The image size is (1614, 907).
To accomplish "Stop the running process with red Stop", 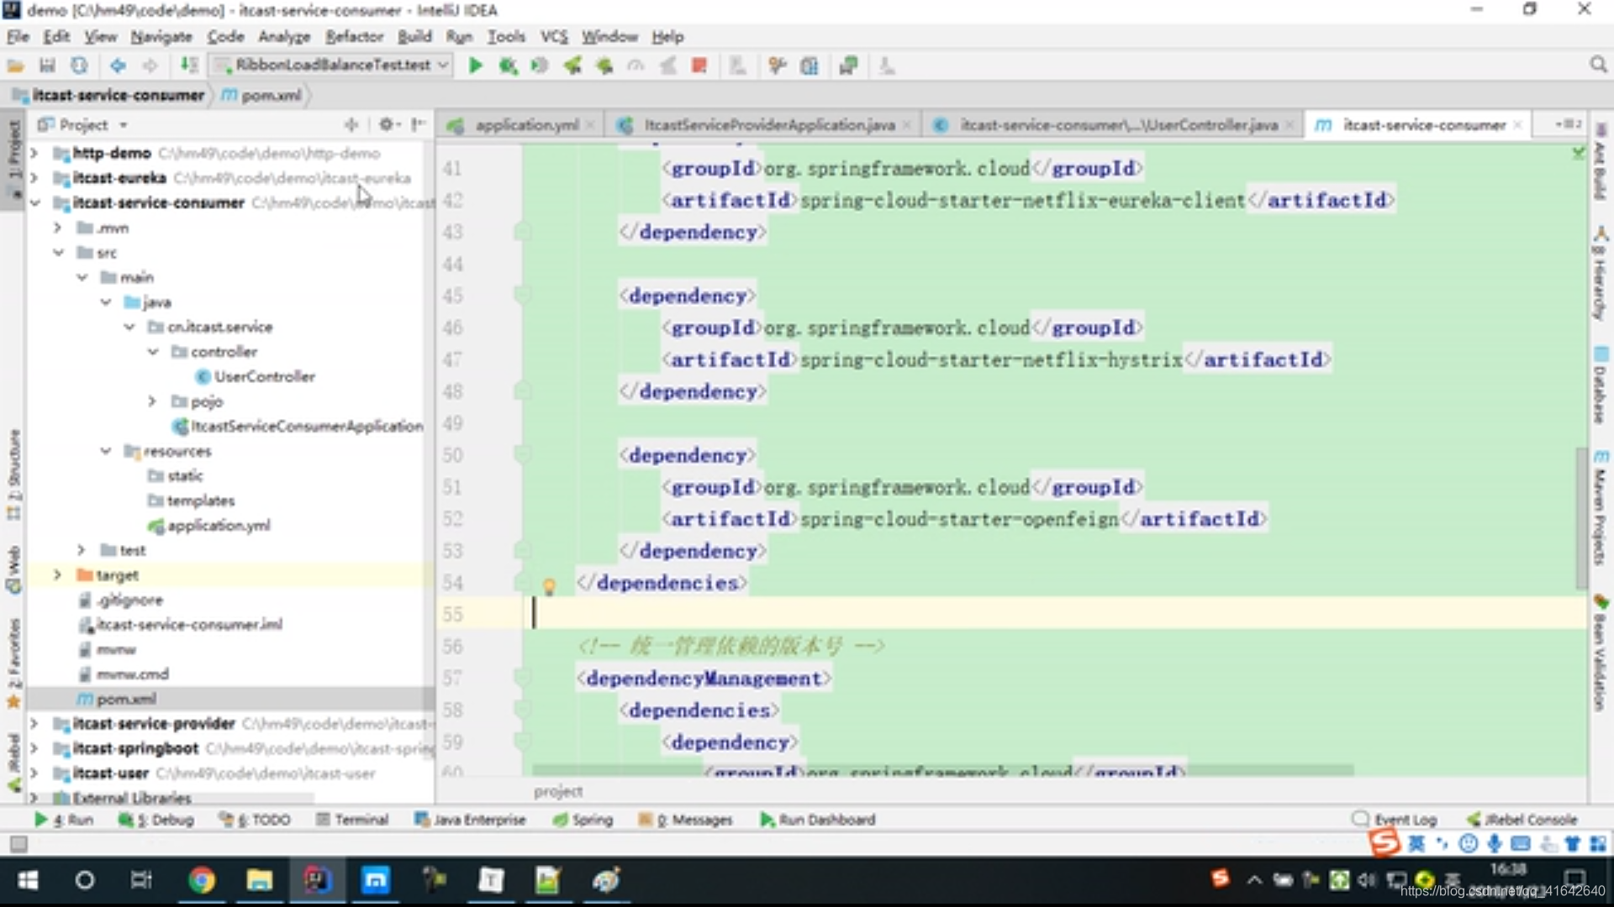I will click(x=699, y=66).
